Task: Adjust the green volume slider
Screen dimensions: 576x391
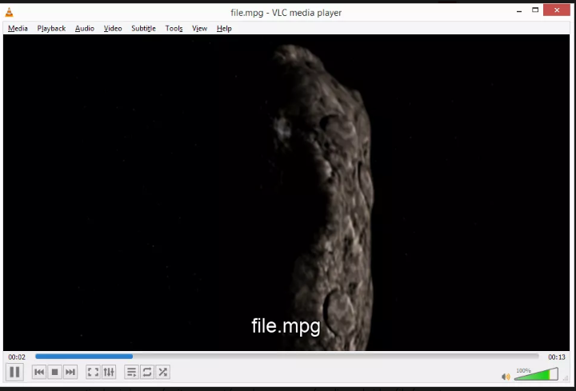Action: (x=536, y=374)
